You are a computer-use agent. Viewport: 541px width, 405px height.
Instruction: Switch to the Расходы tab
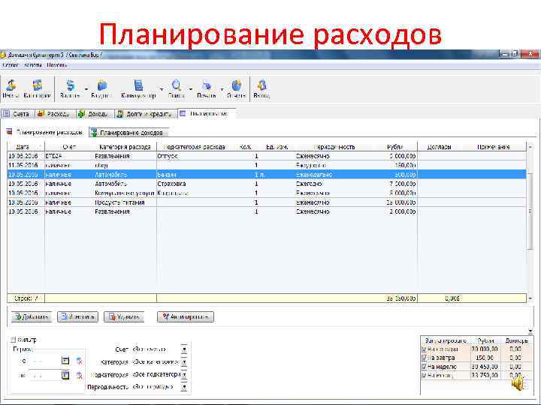(55, 114)
